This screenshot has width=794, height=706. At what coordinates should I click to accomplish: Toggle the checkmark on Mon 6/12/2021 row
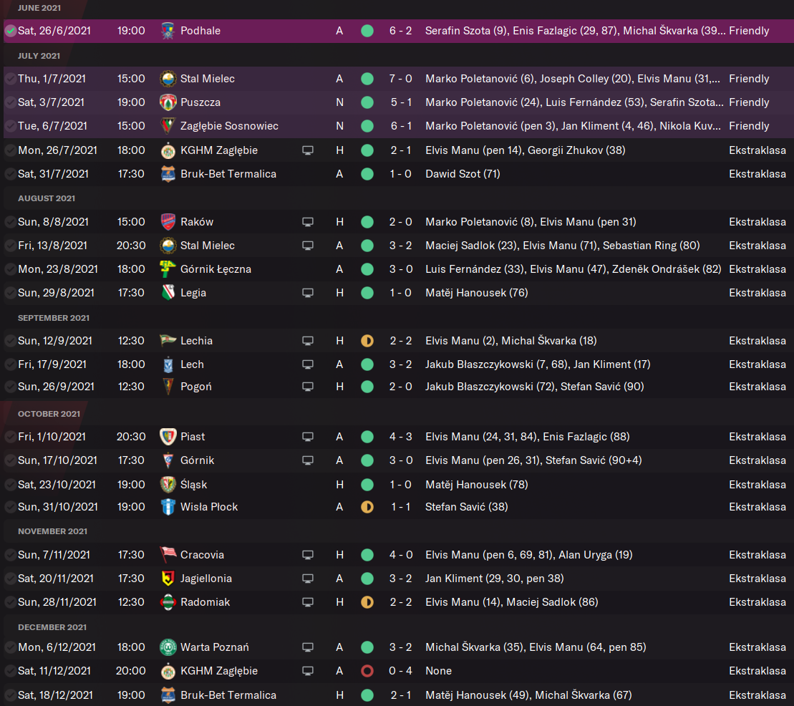coord(10,647)
